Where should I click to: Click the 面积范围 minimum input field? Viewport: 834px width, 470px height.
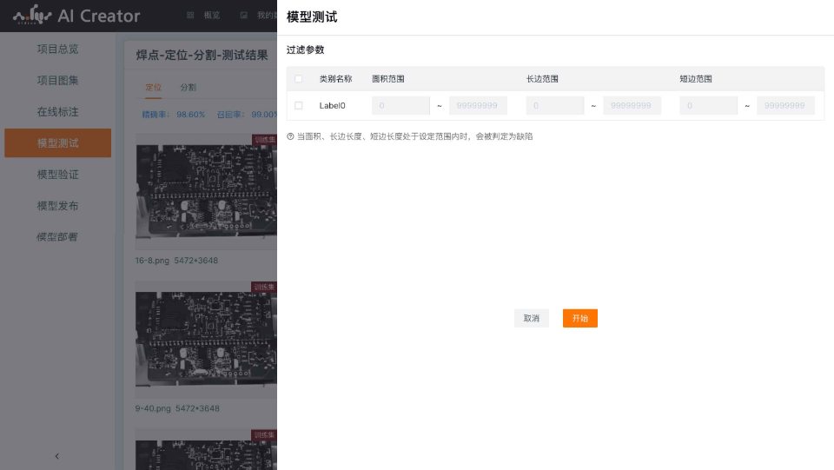coord(400,106)
